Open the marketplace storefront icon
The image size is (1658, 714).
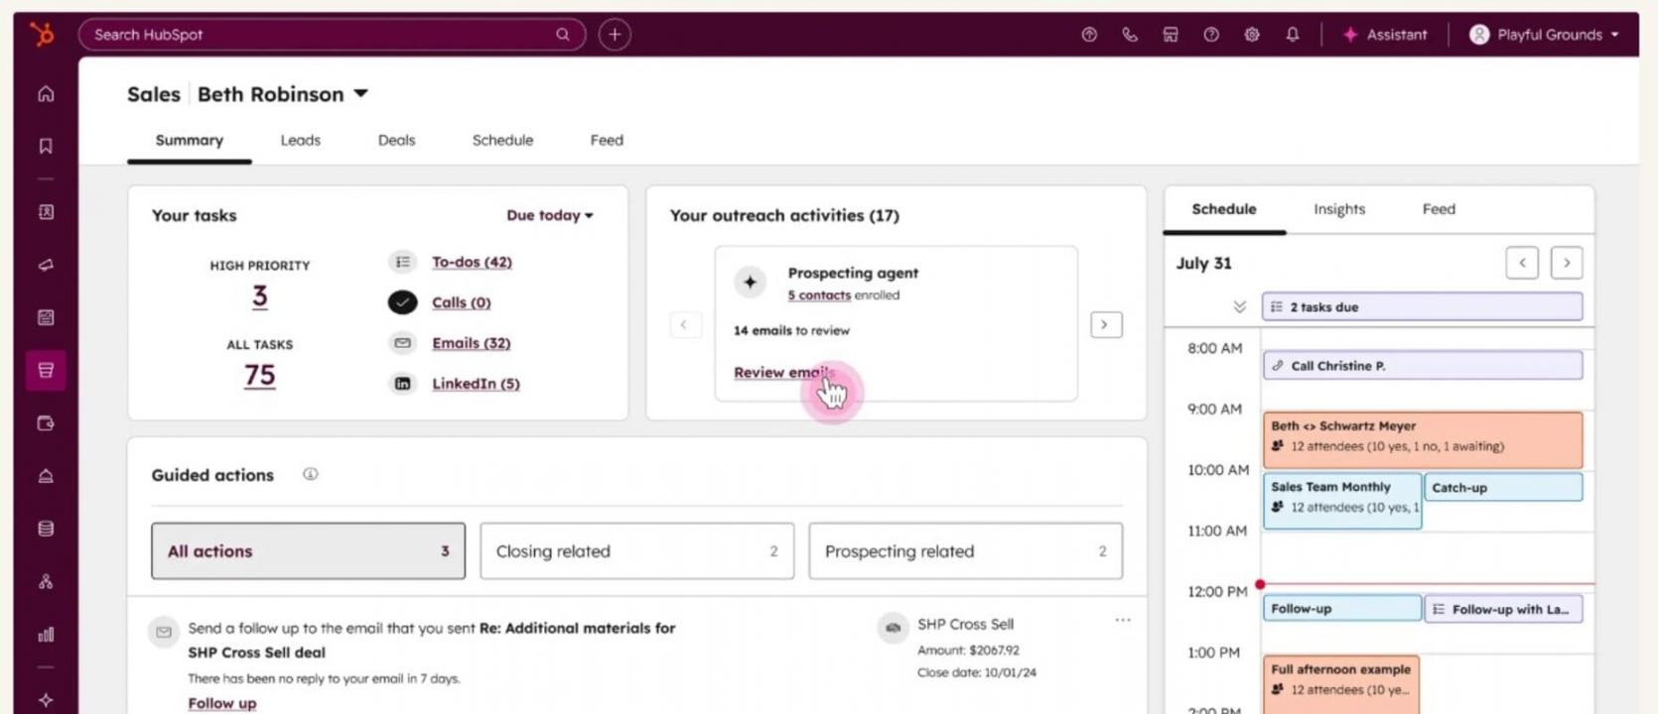coord(1171,35)
